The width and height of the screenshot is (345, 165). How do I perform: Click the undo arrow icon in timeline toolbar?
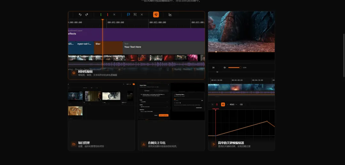tap(80, 15)
